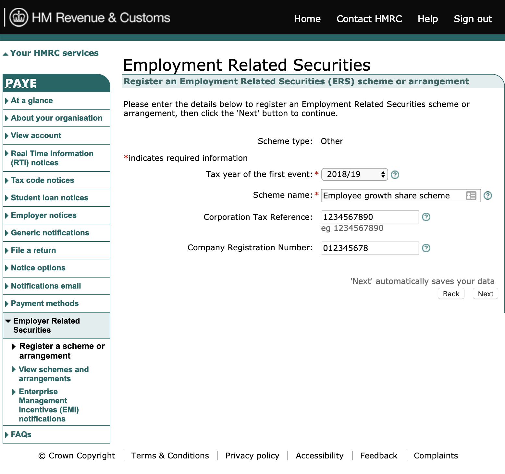
Task: Open Contact HMRC in top navigation
Action: click(x=369, y=19)
